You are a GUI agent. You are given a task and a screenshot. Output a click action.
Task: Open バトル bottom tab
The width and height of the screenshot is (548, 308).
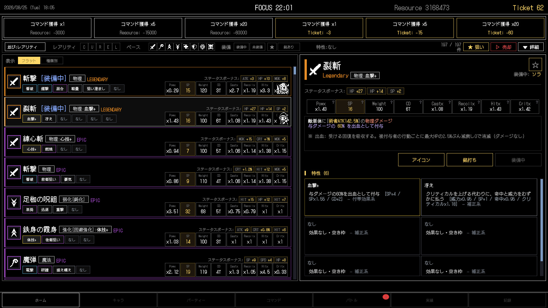(352, 300)
